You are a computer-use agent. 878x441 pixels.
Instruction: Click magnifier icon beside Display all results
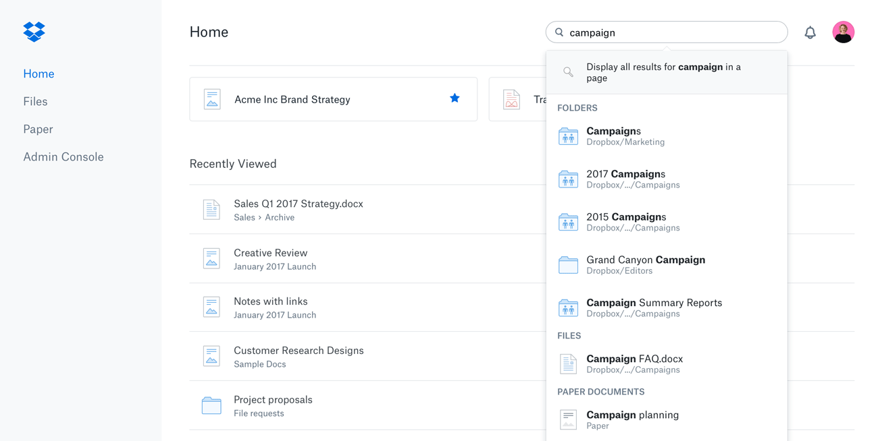click(x=568, y=72)
